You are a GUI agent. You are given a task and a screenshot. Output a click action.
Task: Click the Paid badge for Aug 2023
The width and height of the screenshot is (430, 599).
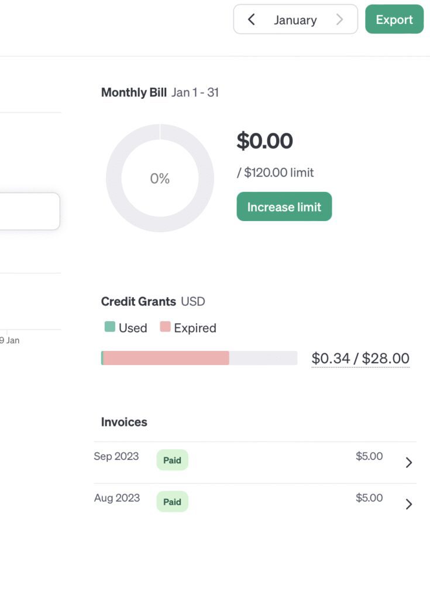point(172,502)
